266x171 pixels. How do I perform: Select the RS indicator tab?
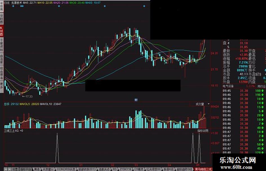115,169
